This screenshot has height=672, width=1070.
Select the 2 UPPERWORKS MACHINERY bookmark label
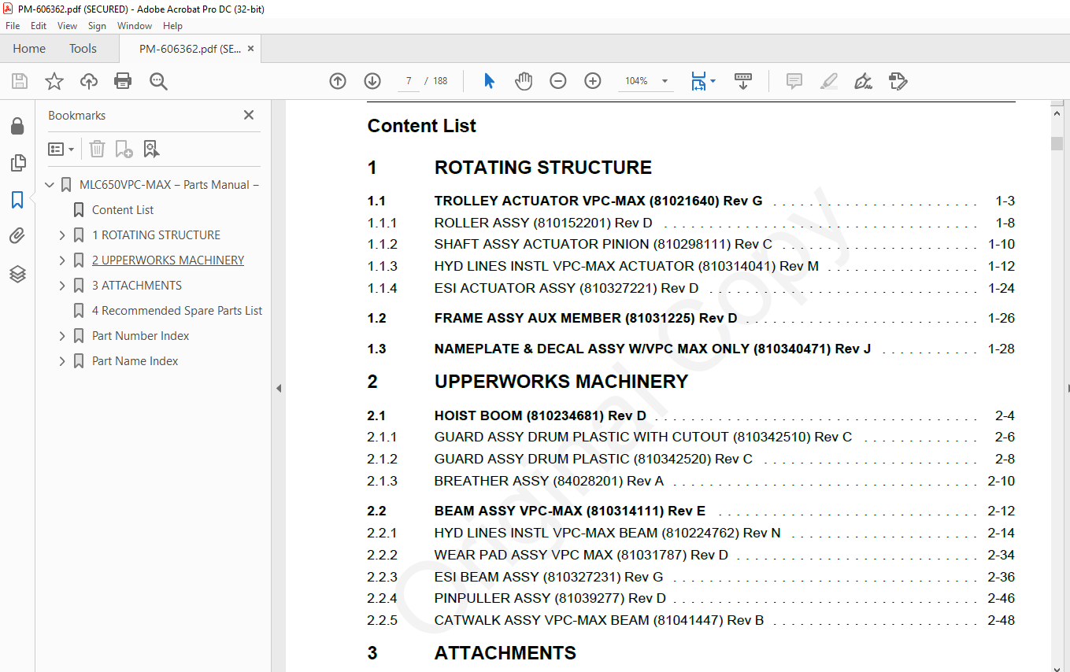coord(168,260)
